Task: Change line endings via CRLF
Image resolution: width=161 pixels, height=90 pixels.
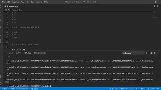Action: [137, 89]
